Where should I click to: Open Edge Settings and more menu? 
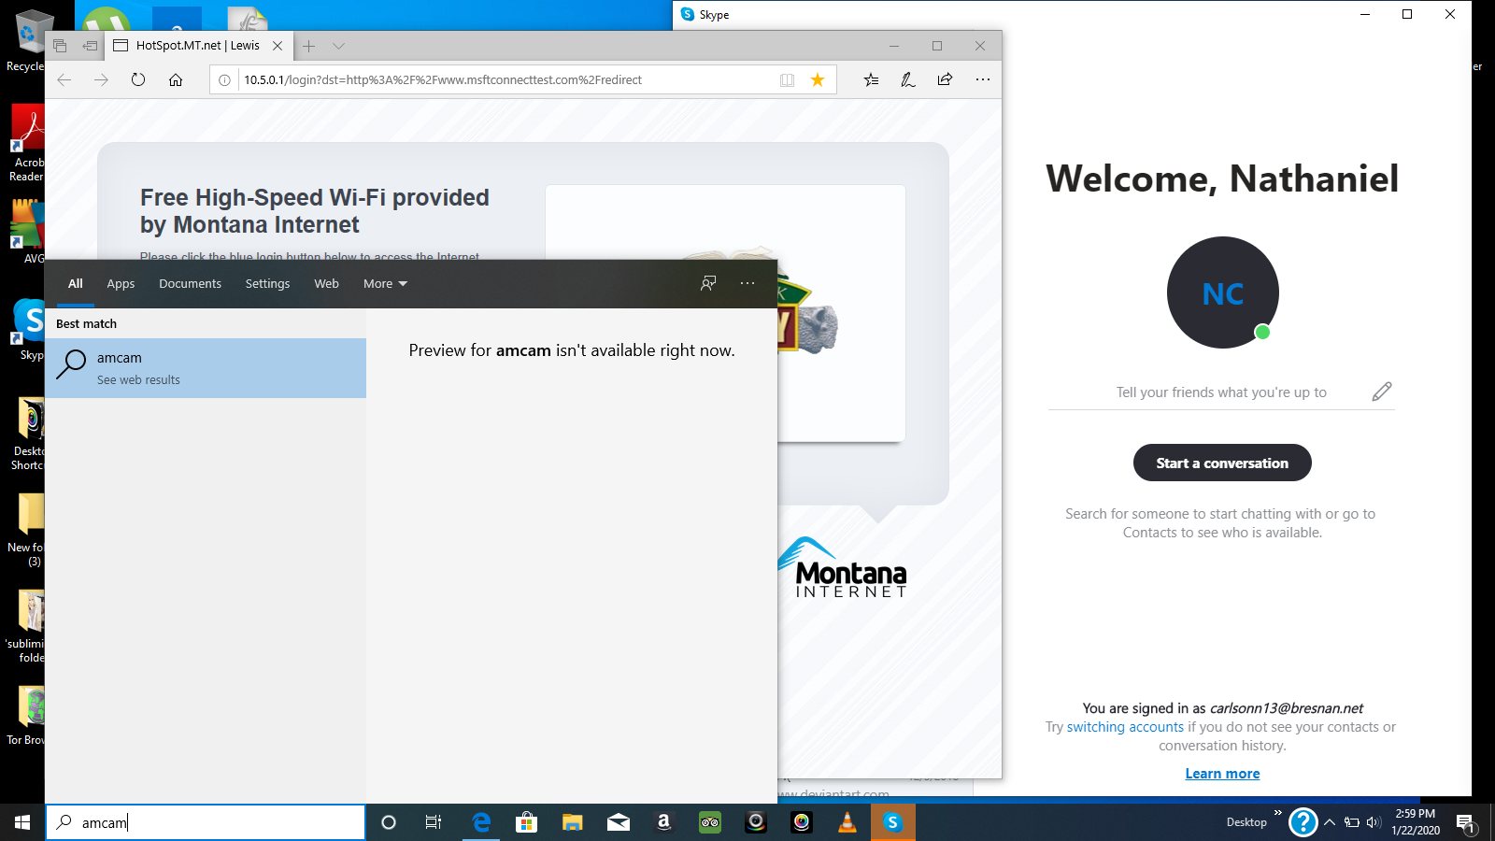983,79
